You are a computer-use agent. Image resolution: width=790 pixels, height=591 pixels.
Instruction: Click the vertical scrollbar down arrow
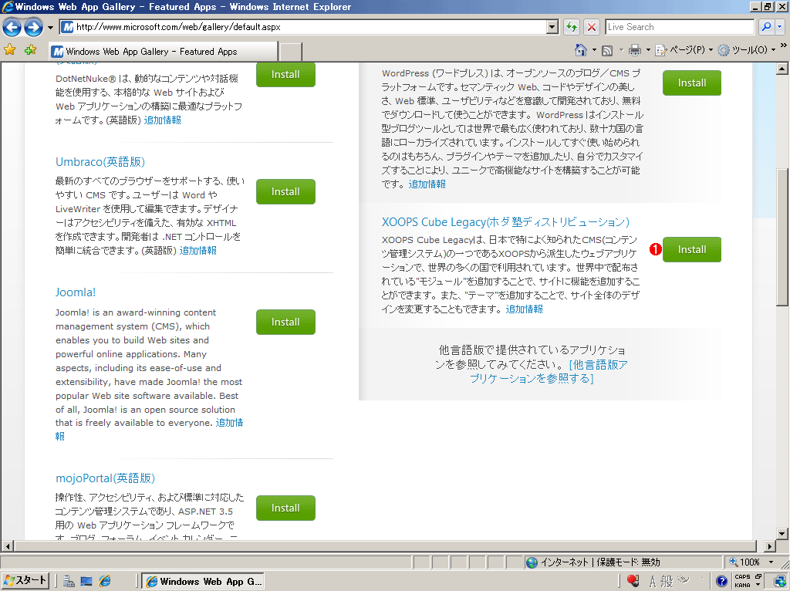(782, 533)
